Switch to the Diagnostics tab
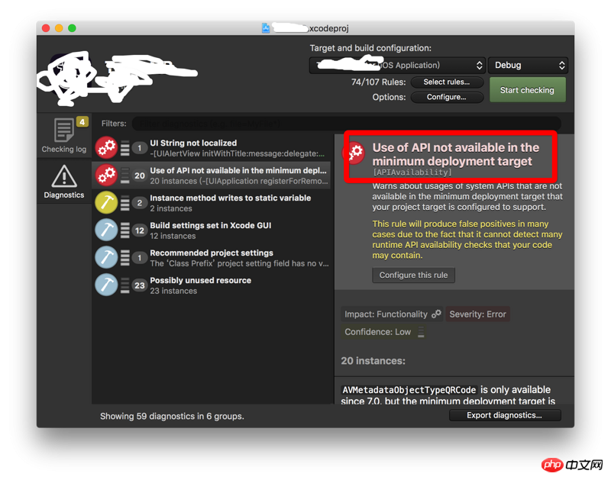Screen dimensions: 611x480 [x=64, y=182]
